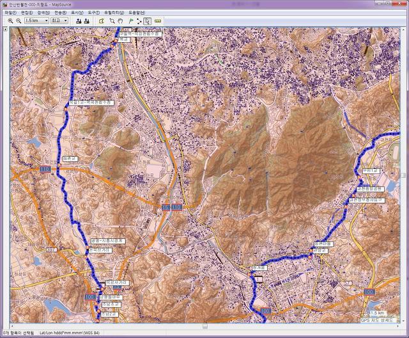This screenshot has width=409, height=338.
Task: Open the 파일(F) menu
Action: [10, 13]
